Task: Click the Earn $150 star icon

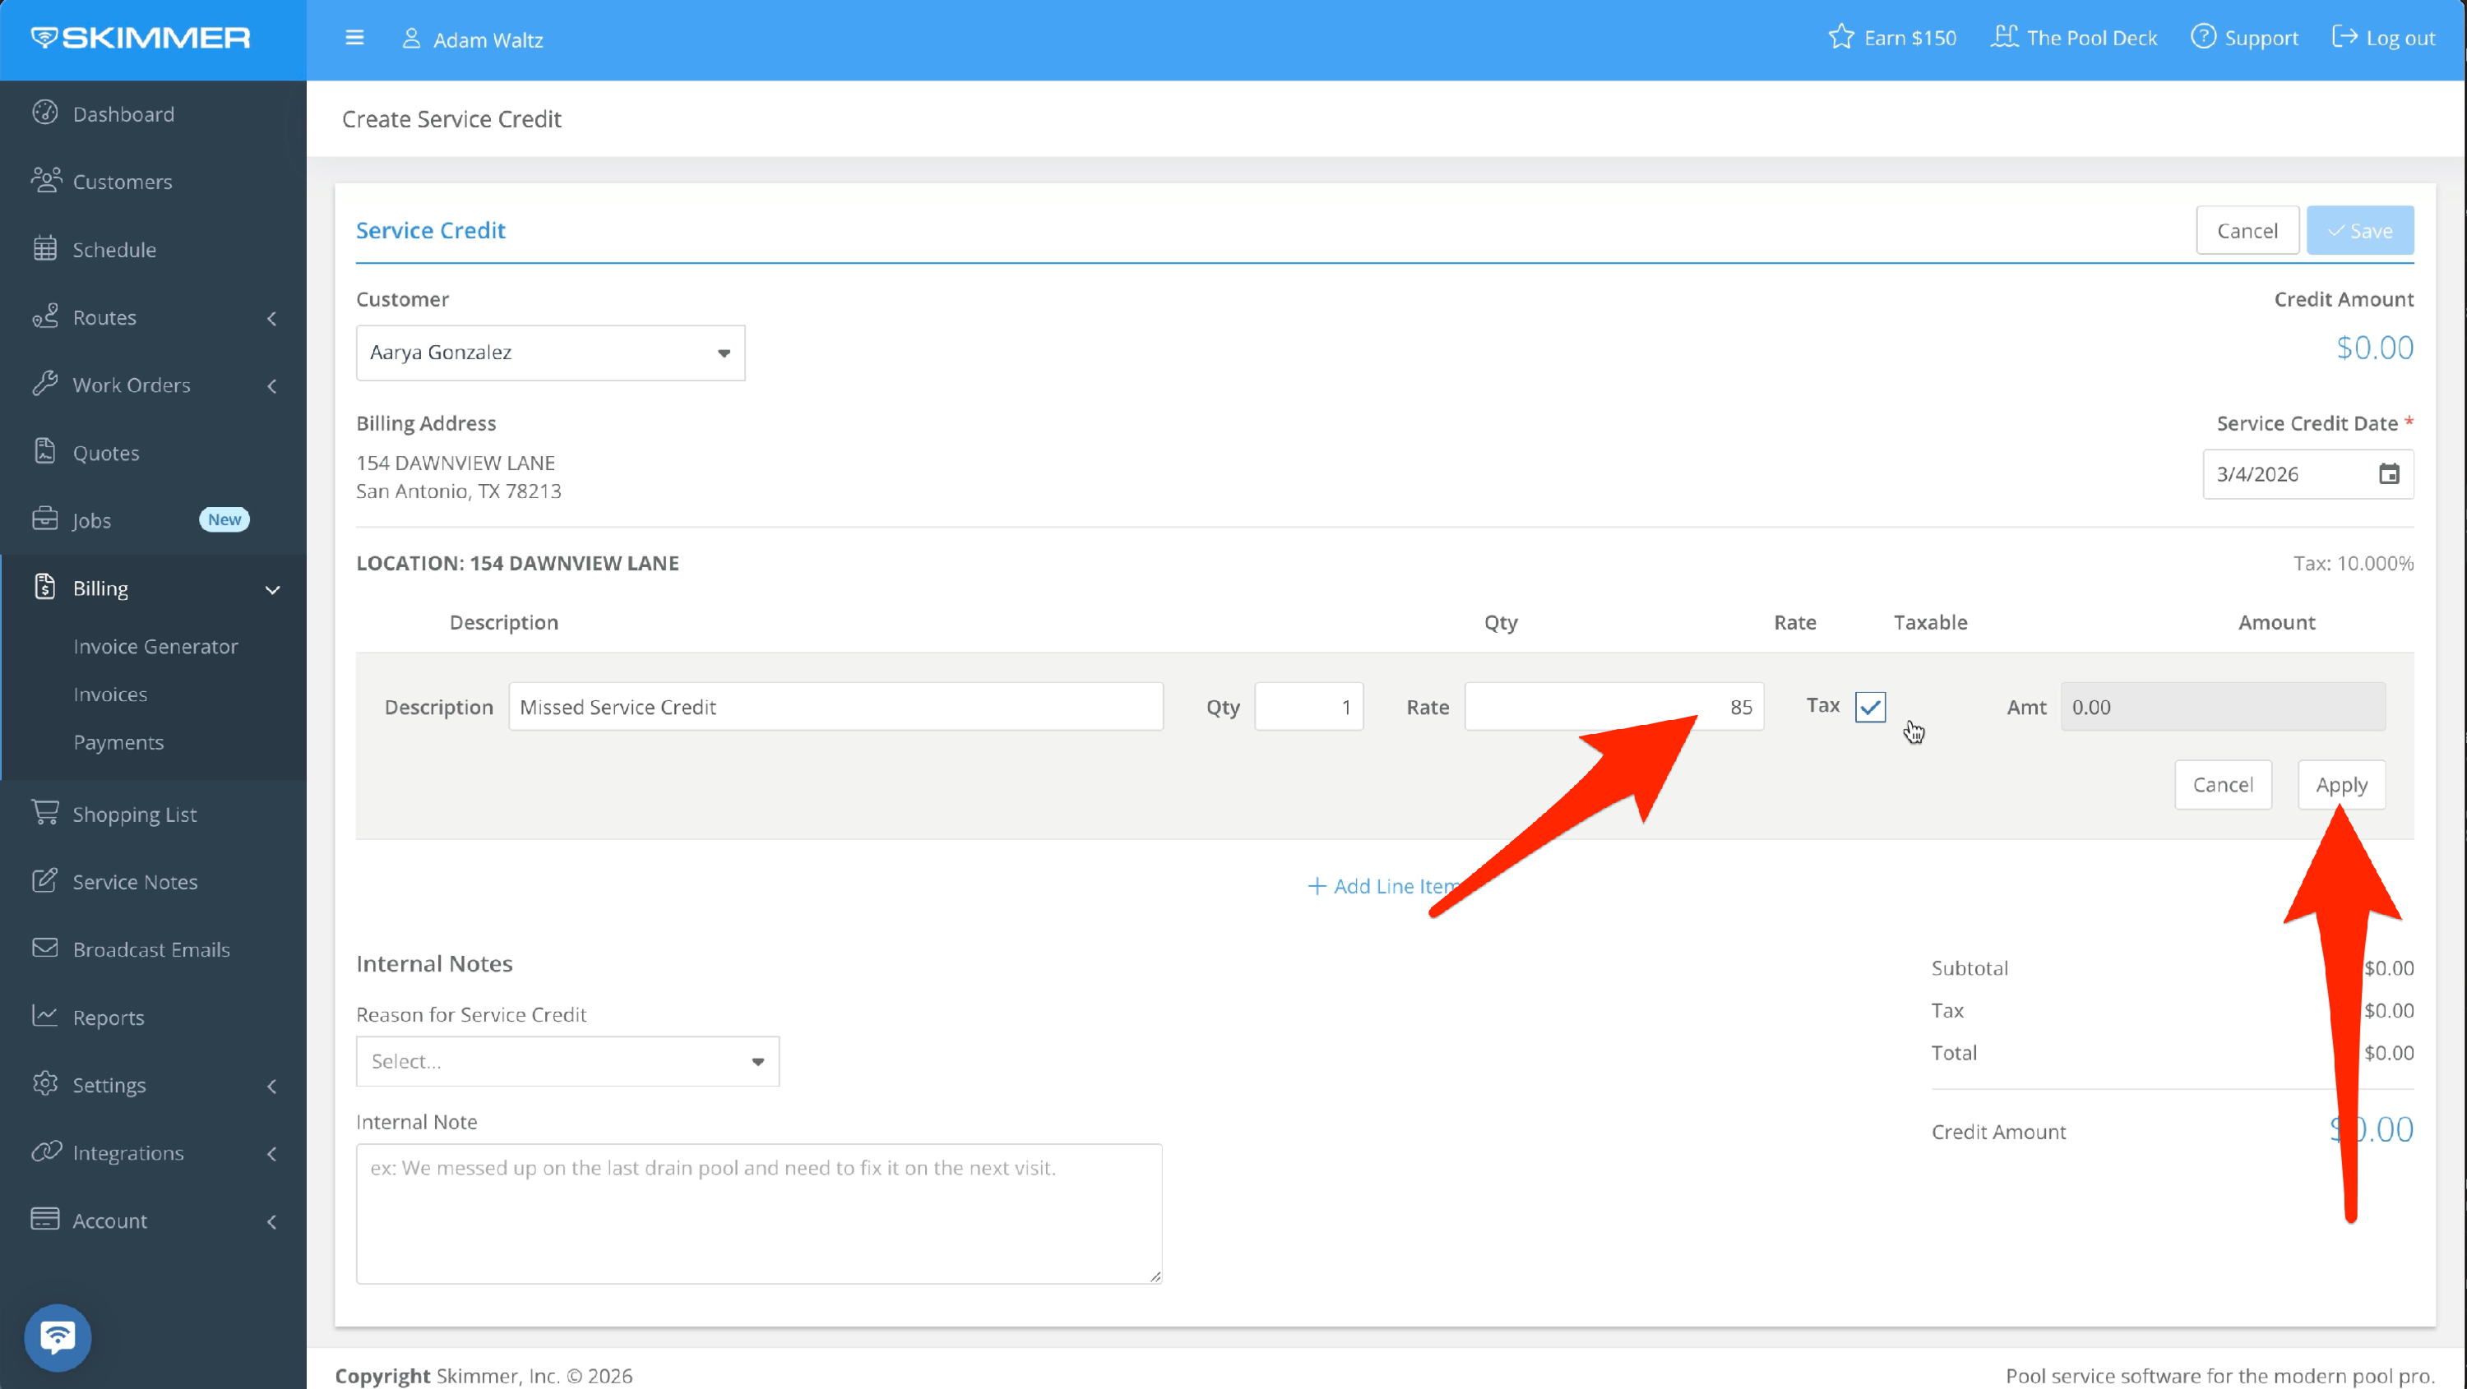Action: click(1840, 39)
